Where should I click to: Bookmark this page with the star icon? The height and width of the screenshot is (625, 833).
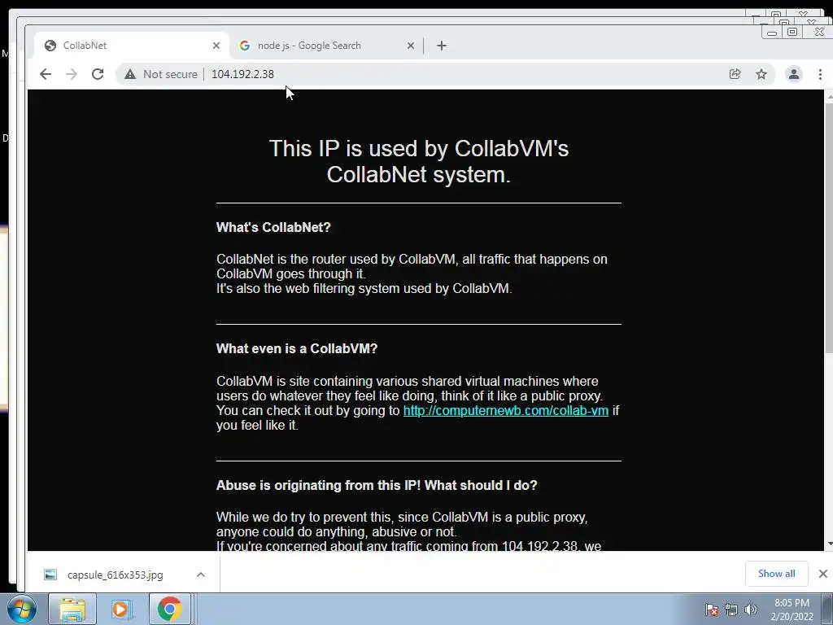[761, 74]
